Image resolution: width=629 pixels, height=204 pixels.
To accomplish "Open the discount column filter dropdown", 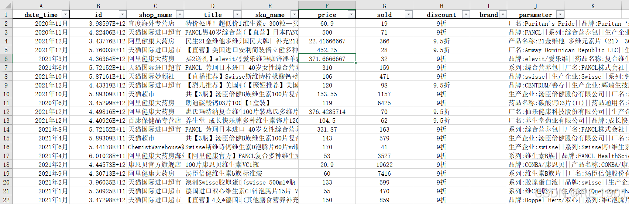I will point(466,15).
